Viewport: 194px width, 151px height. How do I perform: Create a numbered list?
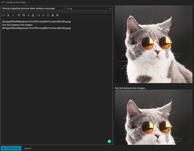43,15
